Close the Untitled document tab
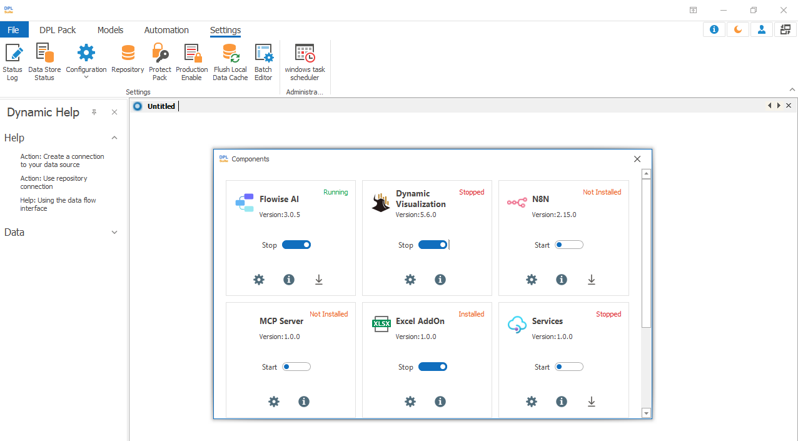 pyautogui.click(x=789, y=106)
